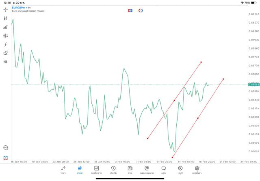Open chart settings sliders icon
Image resolution: width=260 pixels, height=181 pixels.
(6, 36)
